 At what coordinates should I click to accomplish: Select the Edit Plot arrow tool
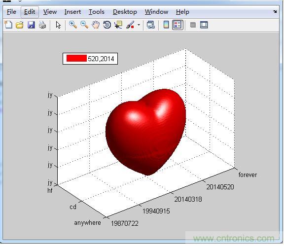click(58, 25)
